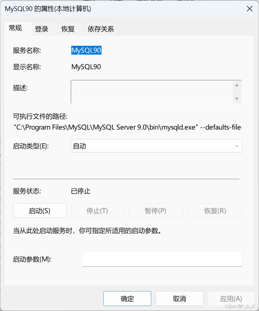
Task: Click the description box scroll down arrow
Action: (237, 99)
